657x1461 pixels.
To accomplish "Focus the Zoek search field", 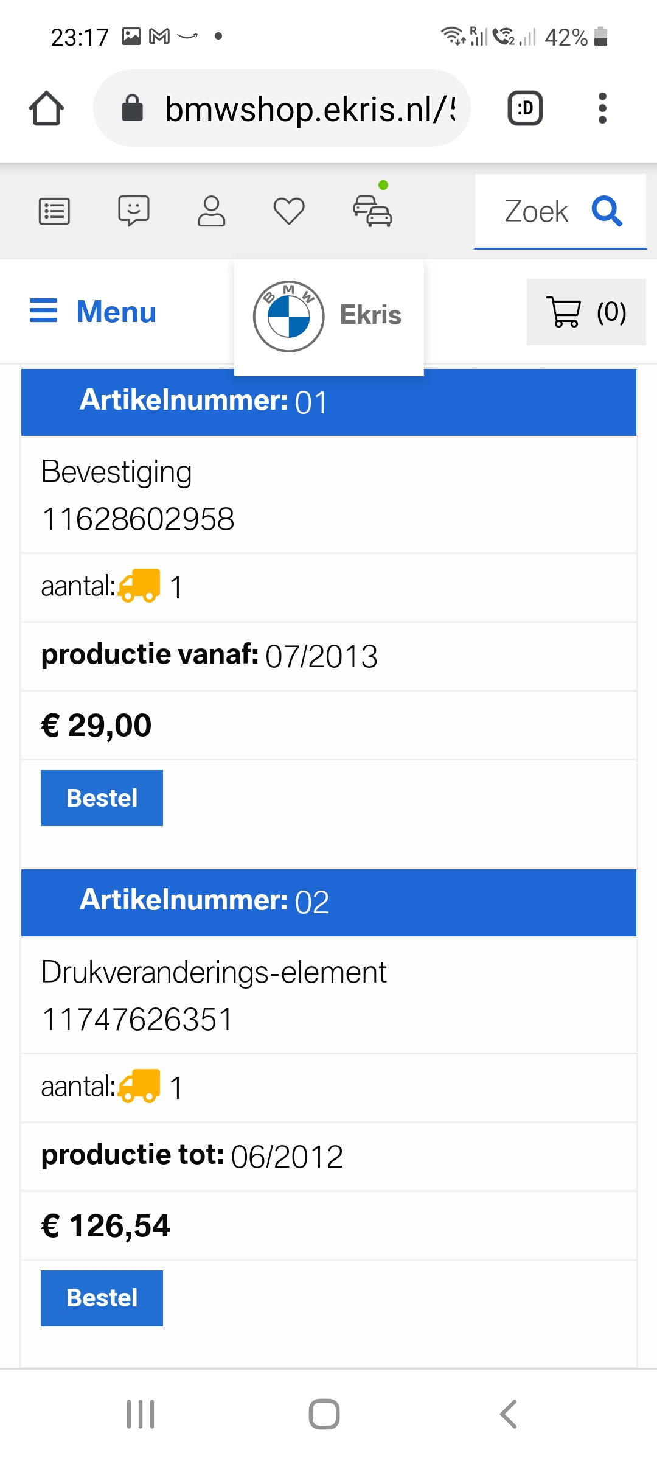I will [535, 211].
